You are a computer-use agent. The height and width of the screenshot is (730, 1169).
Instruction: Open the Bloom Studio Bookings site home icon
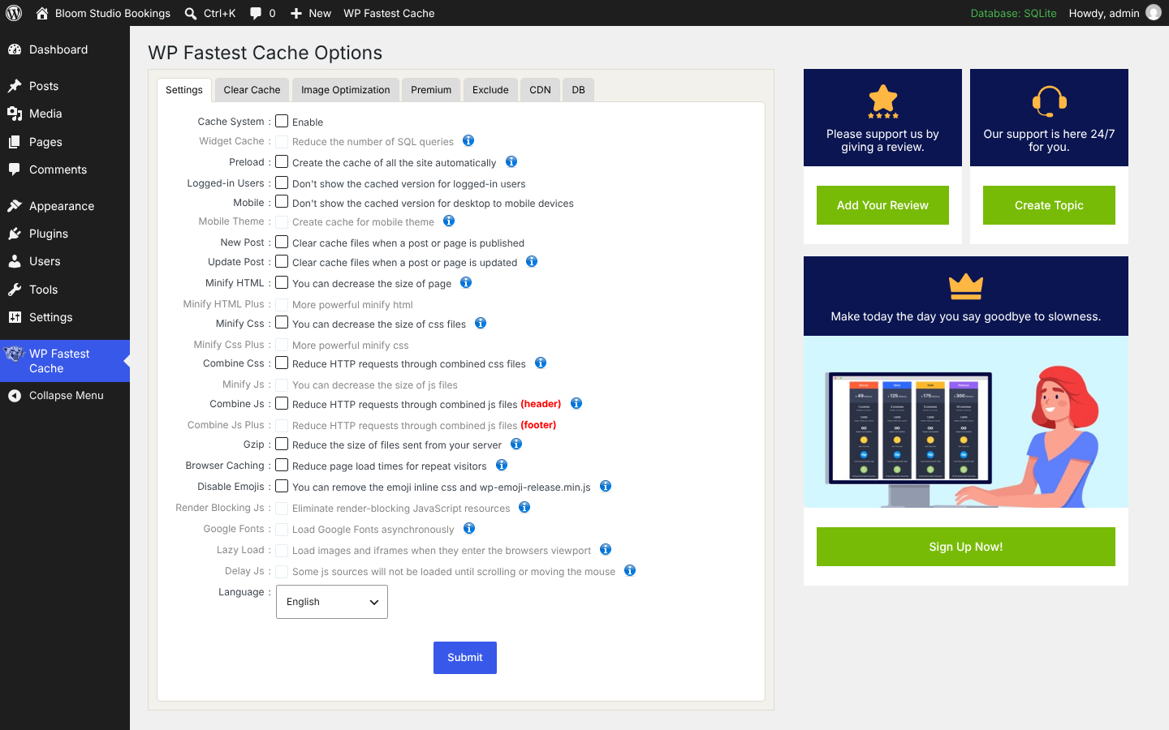[x=42, y=13]
